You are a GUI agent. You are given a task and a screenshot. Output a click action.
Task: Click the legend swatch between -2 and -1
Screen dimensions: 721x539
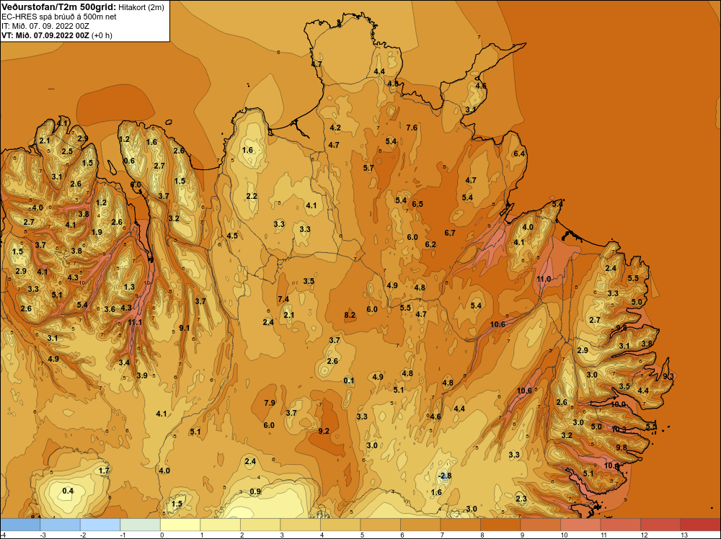click(100, 525)
